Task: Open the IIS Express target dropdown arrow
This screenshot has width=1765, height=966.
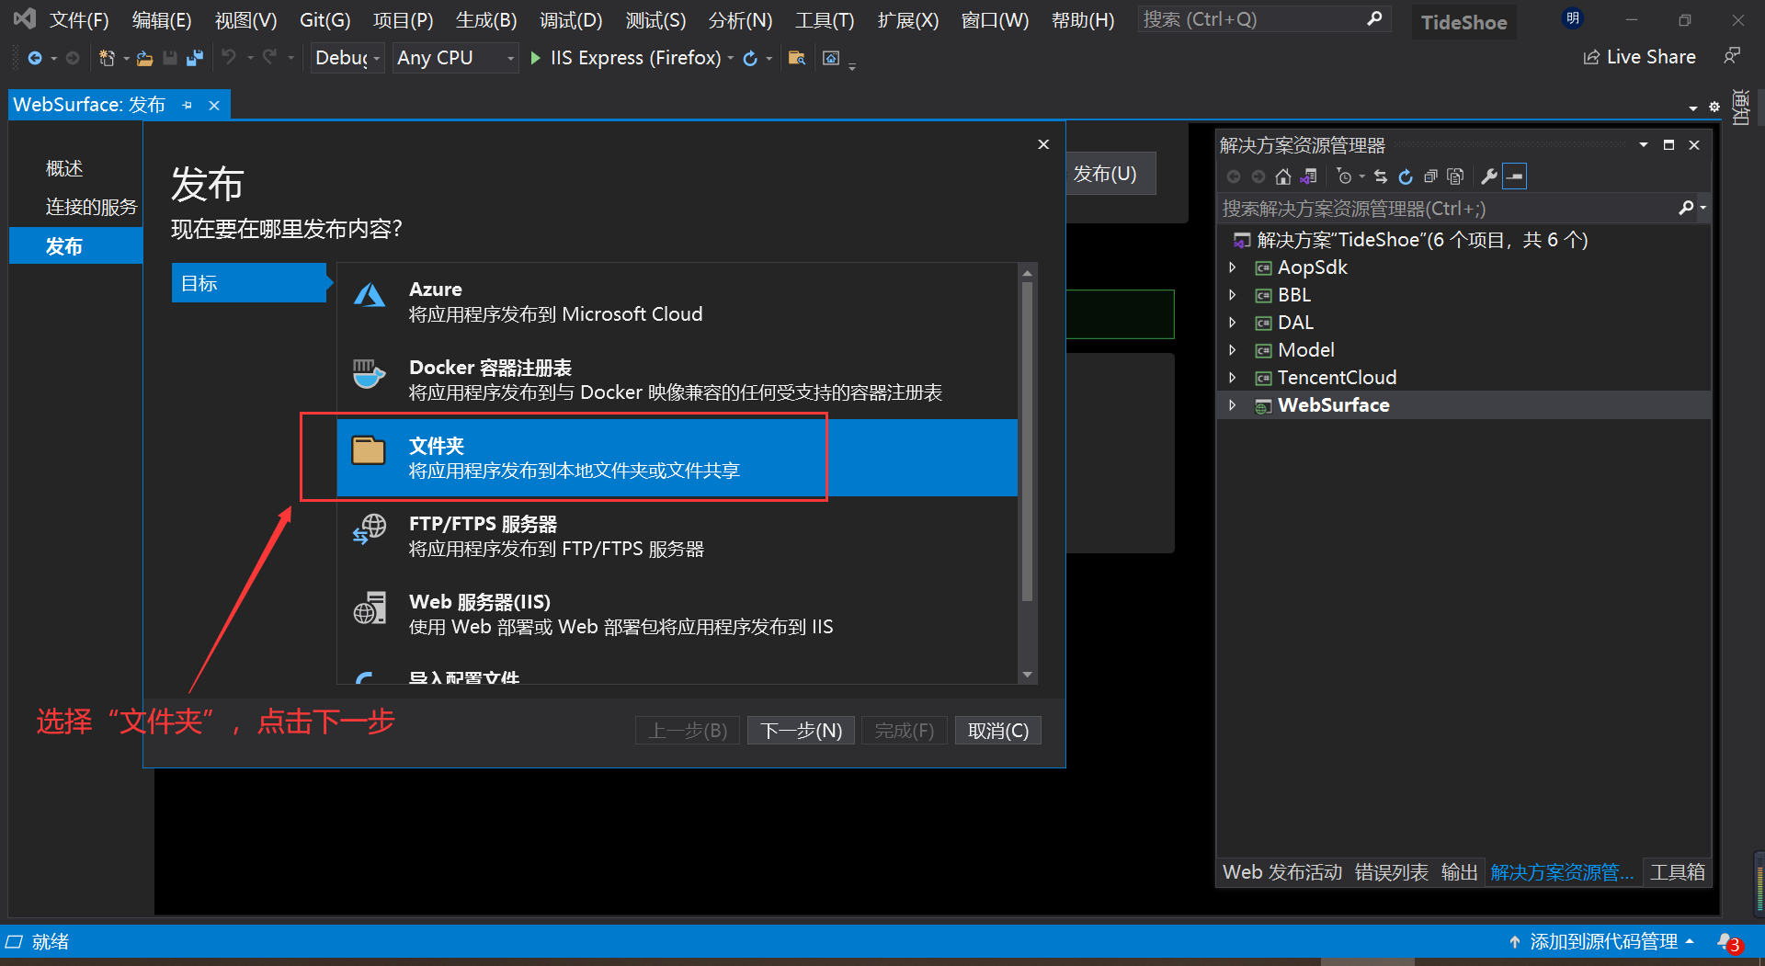Action: pos(731,58)
